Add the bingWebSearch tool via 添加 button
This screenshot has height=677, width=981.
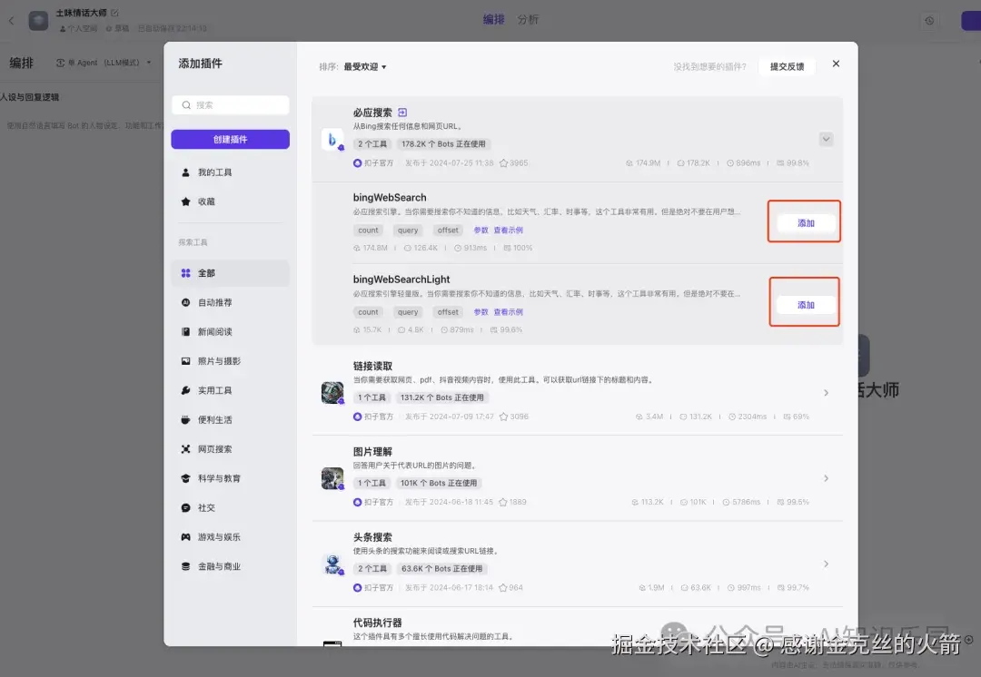pos(804,221)
